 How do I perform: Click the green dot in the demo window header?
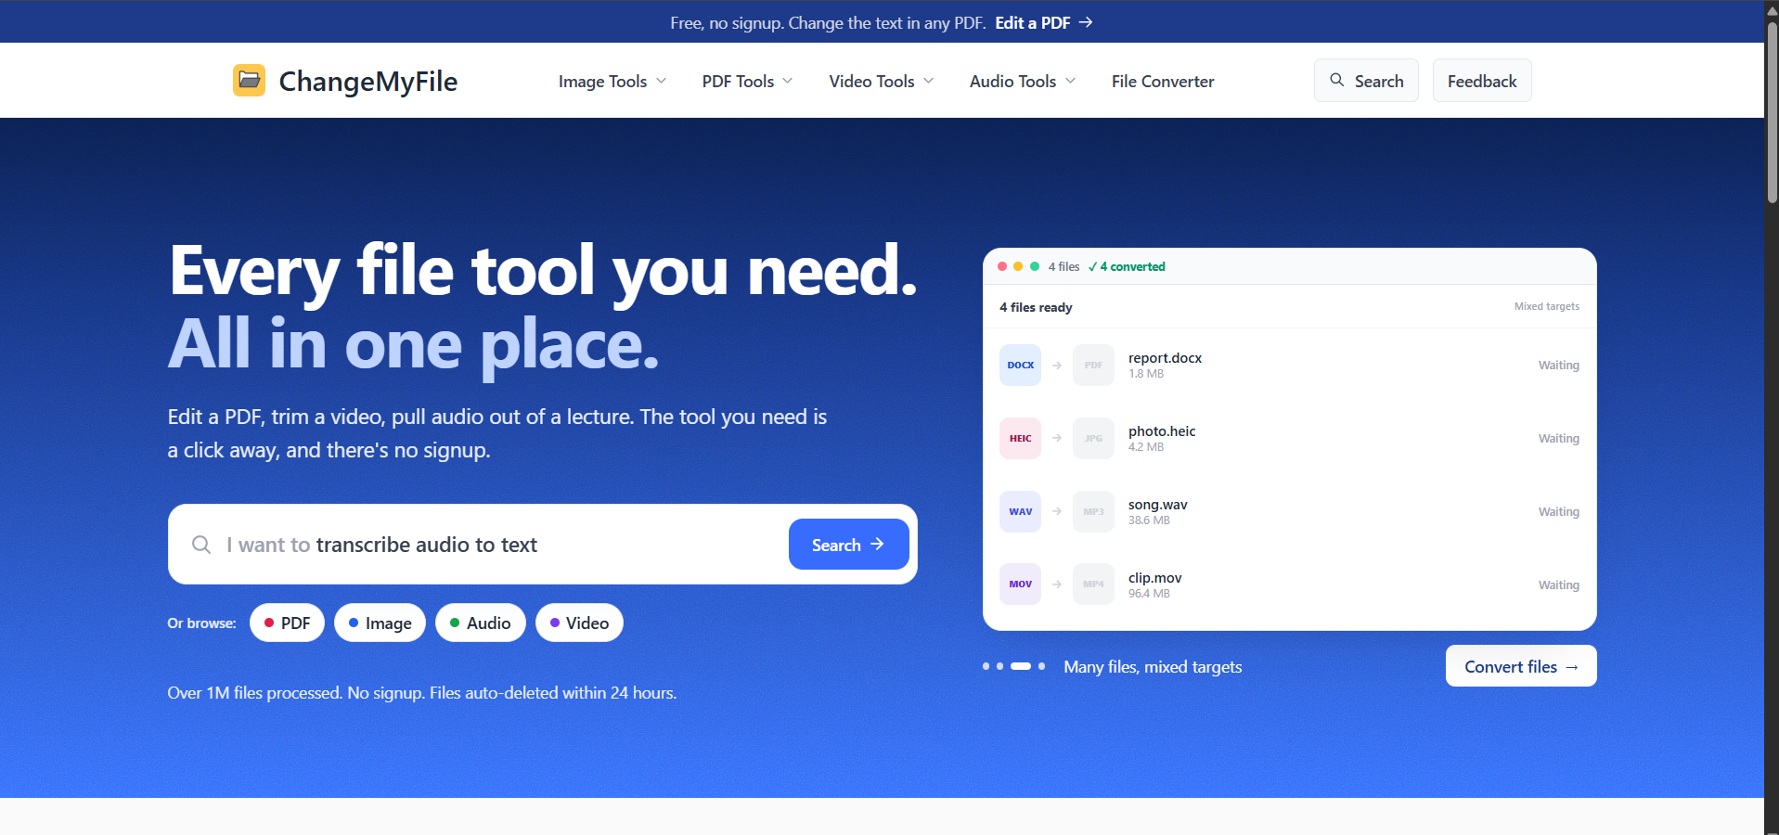(1035, 266)
